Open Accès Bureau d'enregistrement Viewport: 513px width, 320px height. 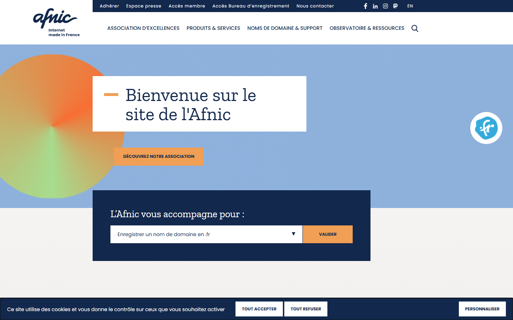pyautogui.click(x=251, y=6)
